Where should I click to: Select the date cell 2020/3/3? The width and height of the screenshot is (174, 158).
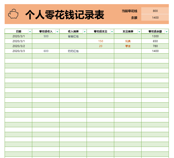click(19, 51)
